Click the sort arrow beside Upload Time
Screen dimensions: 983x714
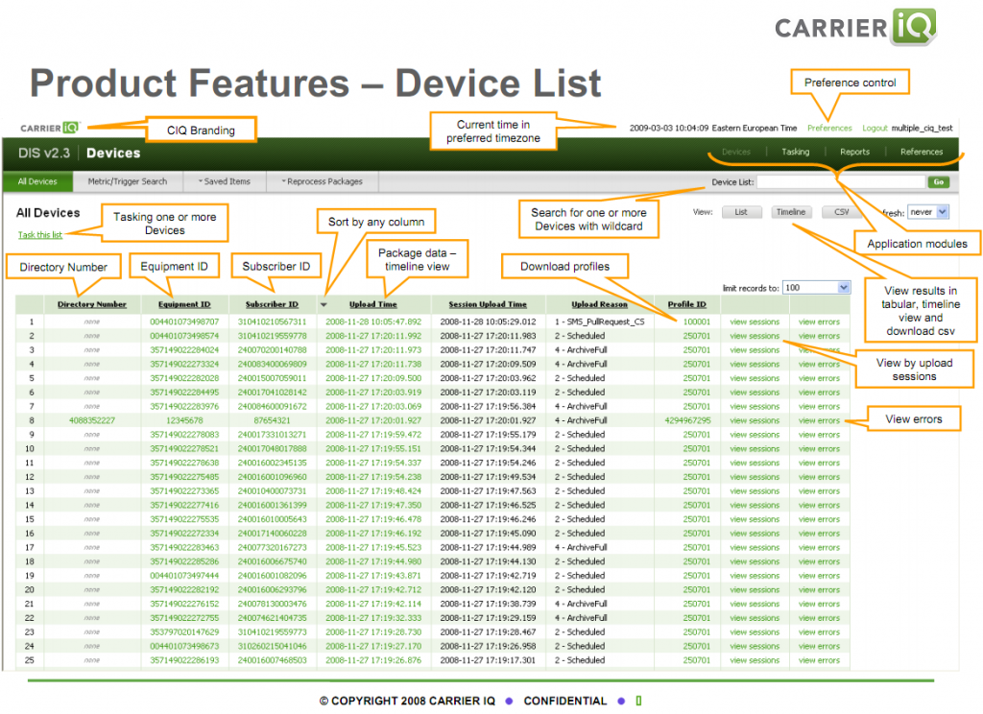[324, 304]
